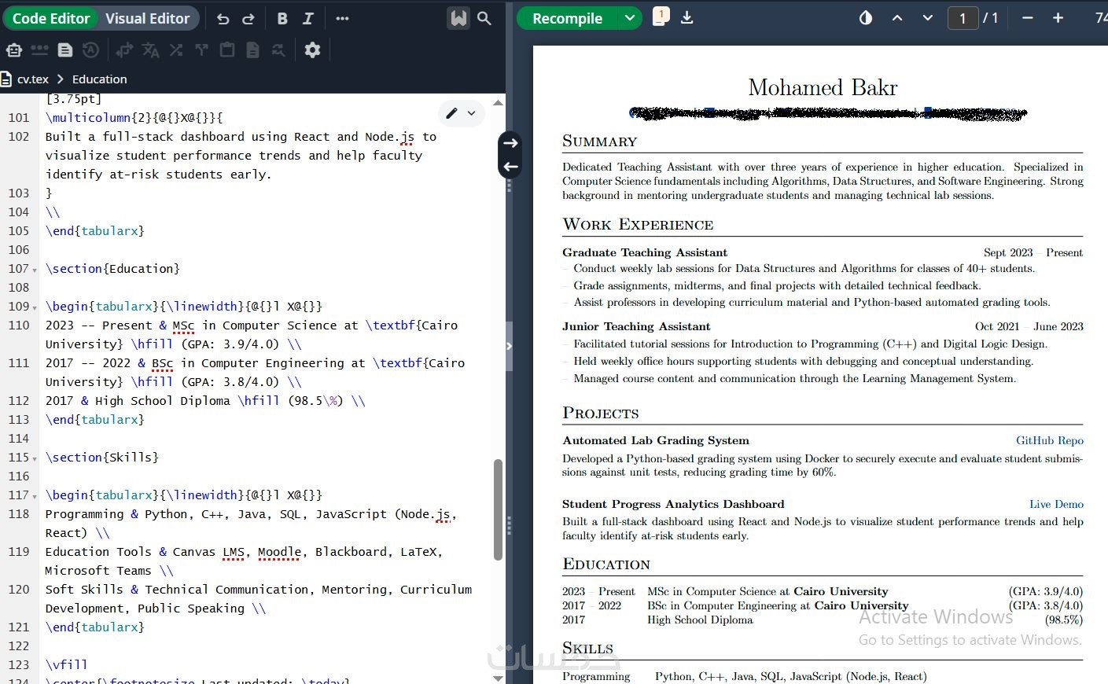Open the Live Demo link in the PDF
This screenshot has height=684, width=1108.
[1057, 504]
